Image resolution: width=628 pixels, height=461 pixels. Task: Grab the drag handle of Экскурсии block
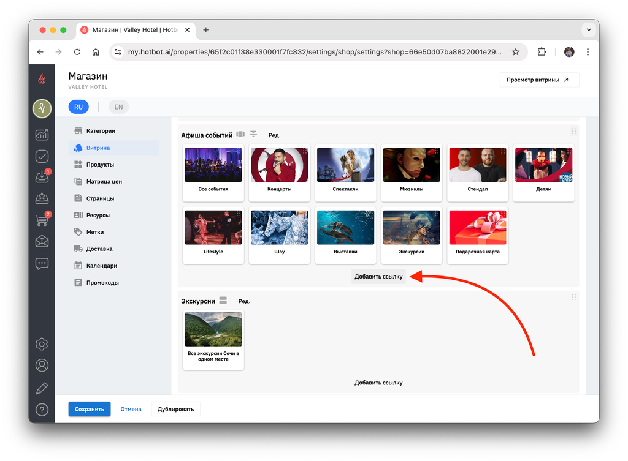(574, 297)
